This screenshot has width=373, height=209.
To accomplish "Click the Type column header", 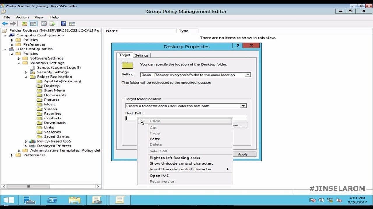I will click(187, 31).
